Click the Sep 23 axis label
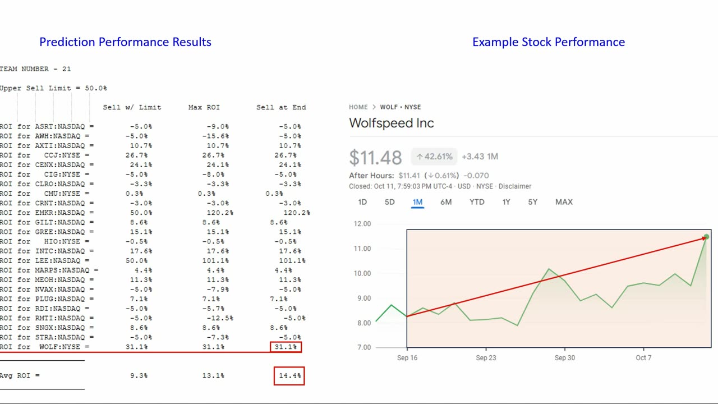Viewport: 718px width, 404px height. [x=486, y=358]
